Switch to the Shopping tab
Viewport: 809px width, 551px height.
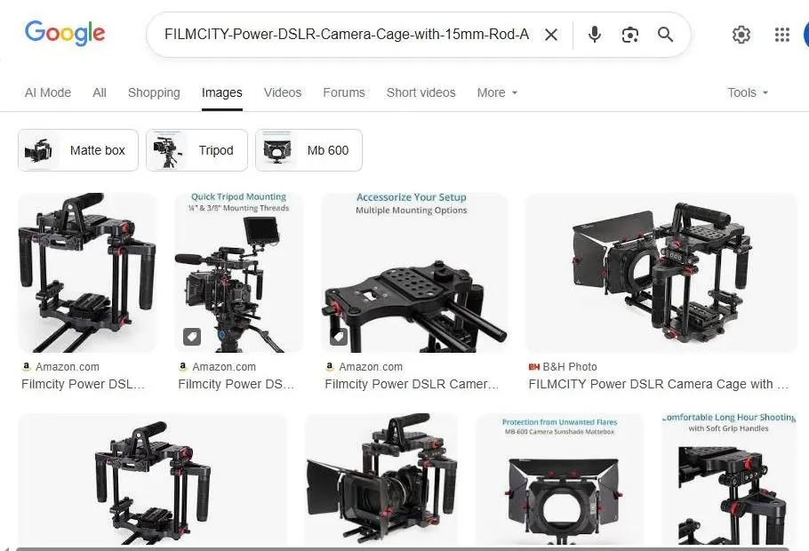coord(154,92)
